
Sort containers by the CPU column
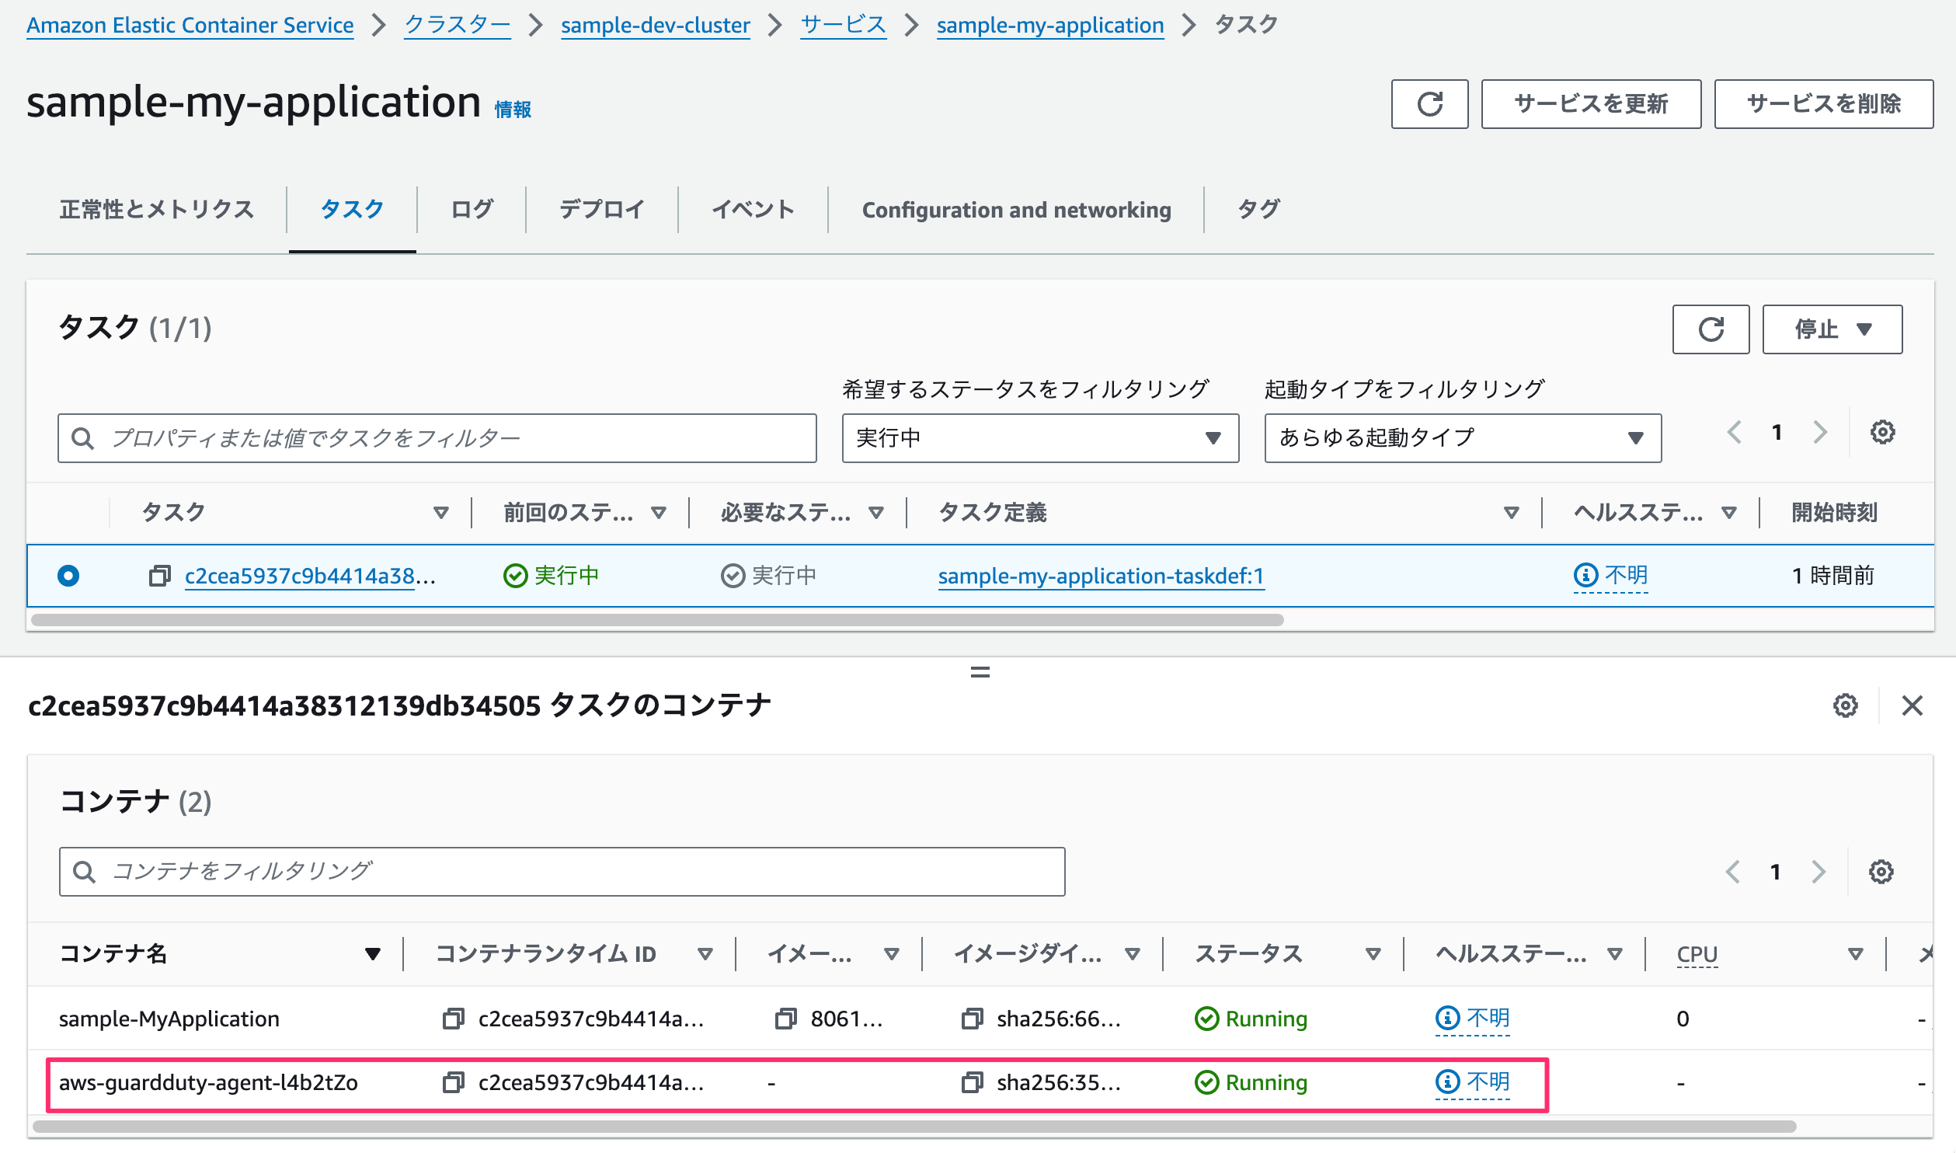1855,954
